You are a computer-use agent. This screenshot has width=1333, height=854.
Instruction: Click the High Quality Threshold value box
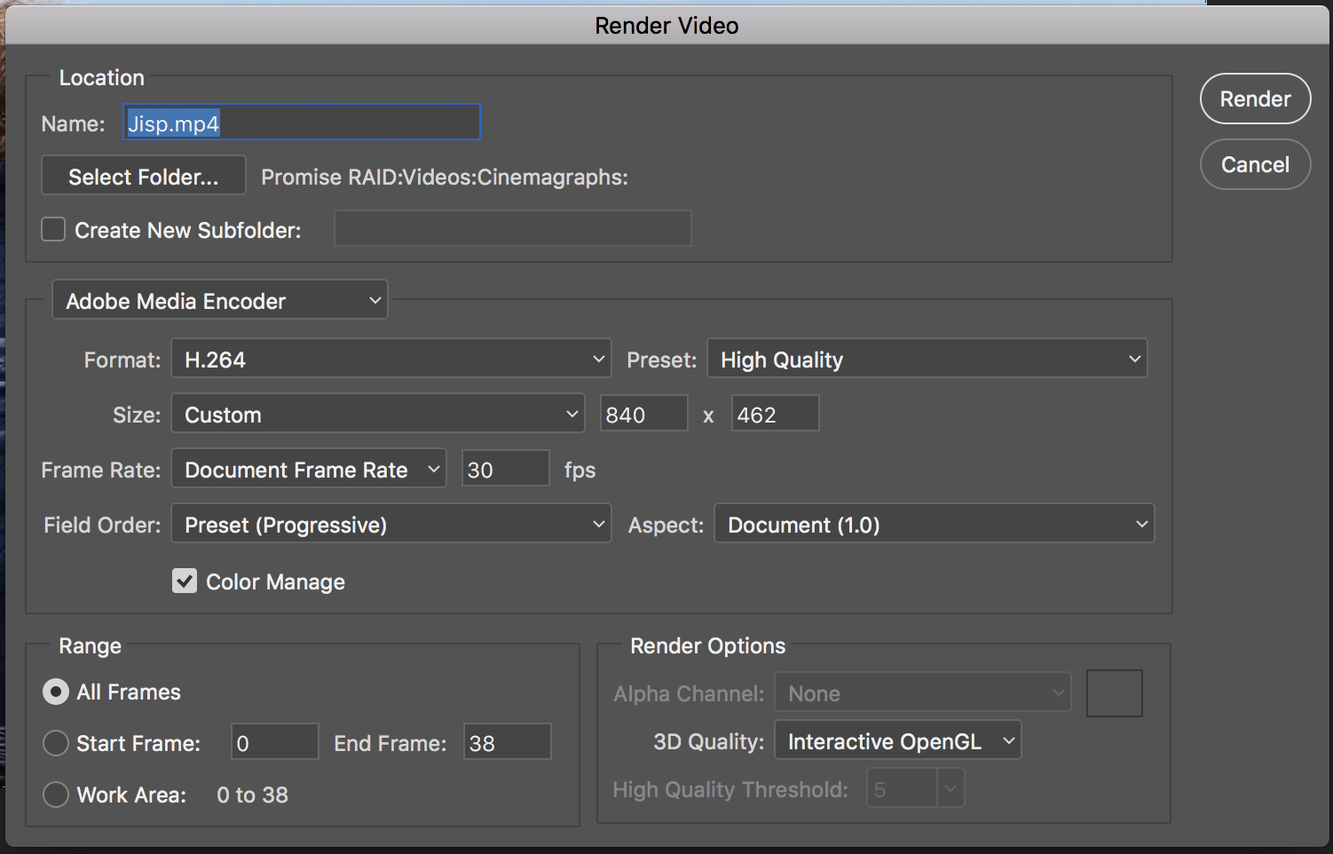tap(902, 788)
